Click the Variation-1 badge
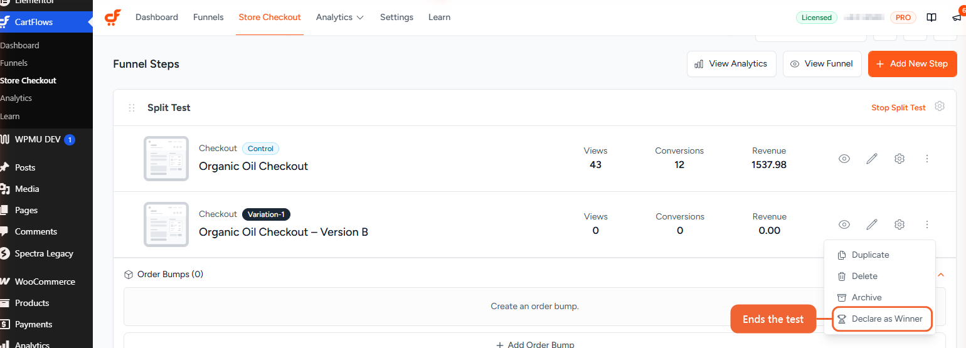The width and height of the screenshot is (966, 348). point(266,214)
